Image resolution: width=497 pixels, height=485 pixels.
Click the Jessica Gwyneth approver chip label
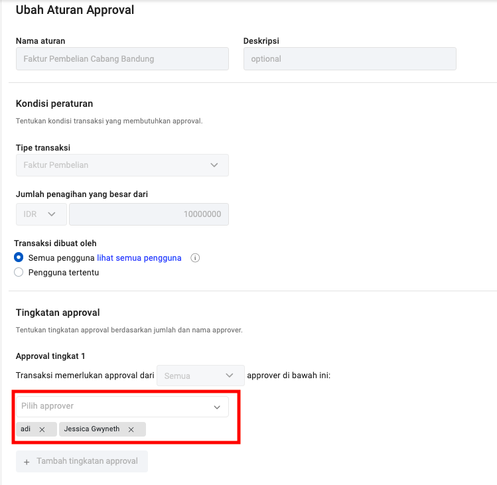[x=92, y=429]
